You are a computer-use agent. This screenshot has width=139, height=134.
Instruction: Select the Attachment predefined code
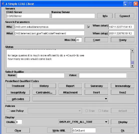pyautogui.click(x=70, y=92)
